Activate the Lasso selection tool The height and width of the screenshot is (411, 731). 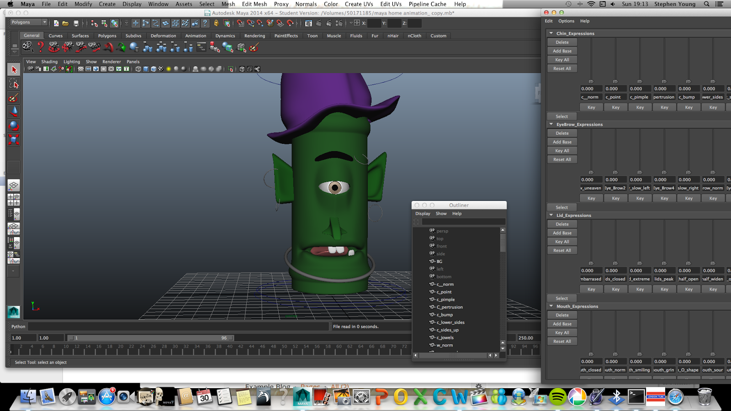(14, 84)
